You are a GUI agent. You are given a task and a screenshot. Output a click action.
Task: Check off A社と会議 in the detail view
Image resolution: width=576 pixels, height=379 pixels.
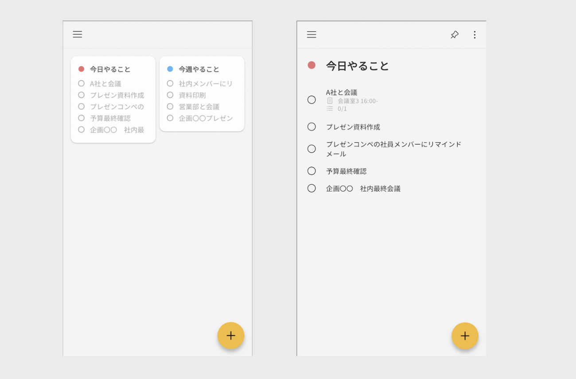[311, 100]
